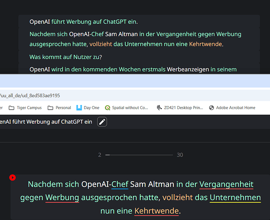Screen dimensions: 270x220
Task: Click the sentence progress slider track
Action: click(139, 155)
